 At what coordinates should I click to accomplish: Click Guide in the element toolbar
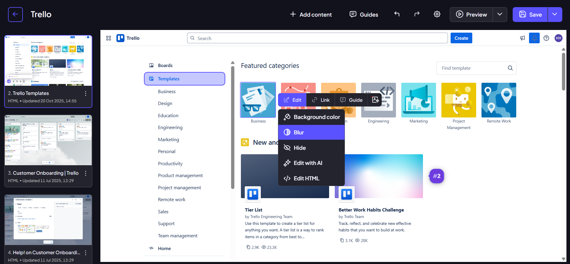(351, 100)
